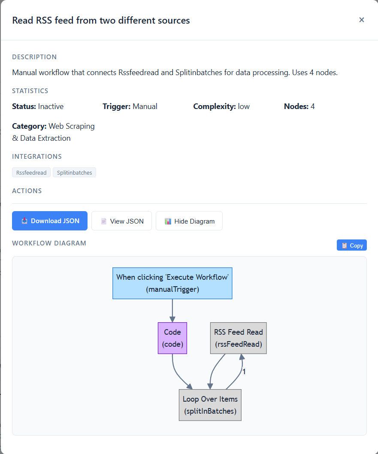The height and width of the screenshot is (454, 378).
Task: Select the Loop Over Items node
Action: click(210, 405)
